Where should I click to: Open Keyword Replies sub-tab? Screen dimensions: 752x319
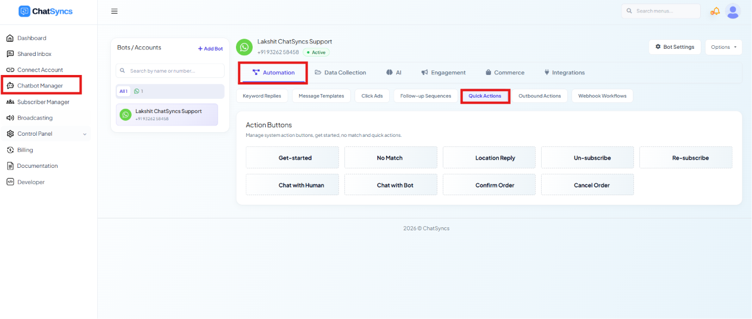click(262, 96)
